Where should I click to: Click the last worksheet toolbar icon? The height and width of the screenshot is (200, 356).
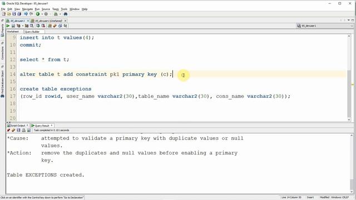(66, 26)
